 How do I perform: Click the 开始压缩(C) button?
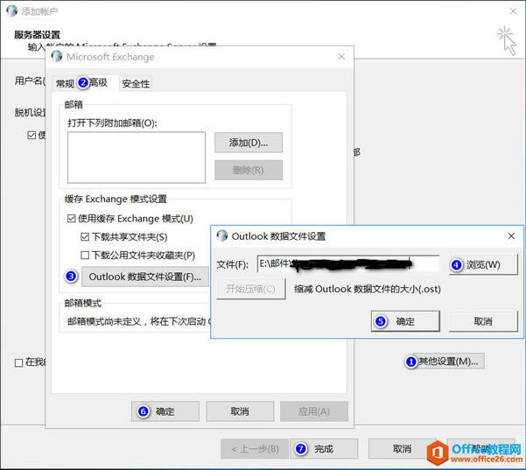pyautogui.click(x=251, y=289)
